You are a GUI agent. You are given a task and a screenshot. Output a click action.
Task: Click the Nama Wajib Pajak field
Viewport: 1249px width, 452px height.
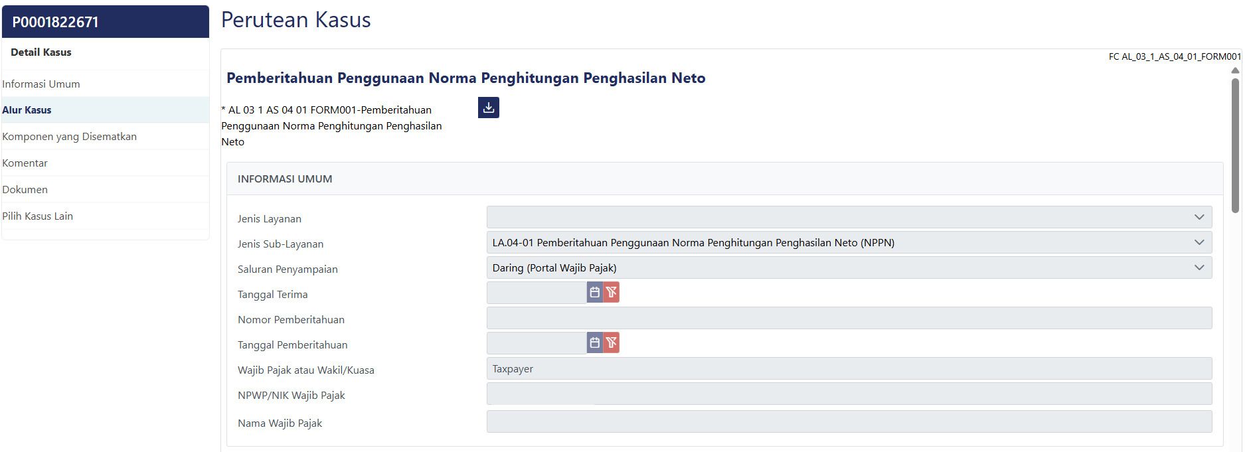tap(849, 421)
